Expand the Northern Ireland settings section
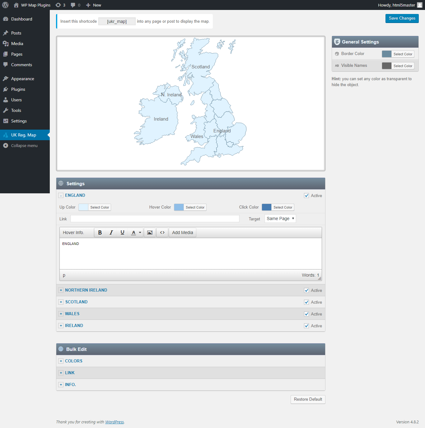The height and width of the screenshot is (428, 425). pyautogui.click(x=61, y=290)
